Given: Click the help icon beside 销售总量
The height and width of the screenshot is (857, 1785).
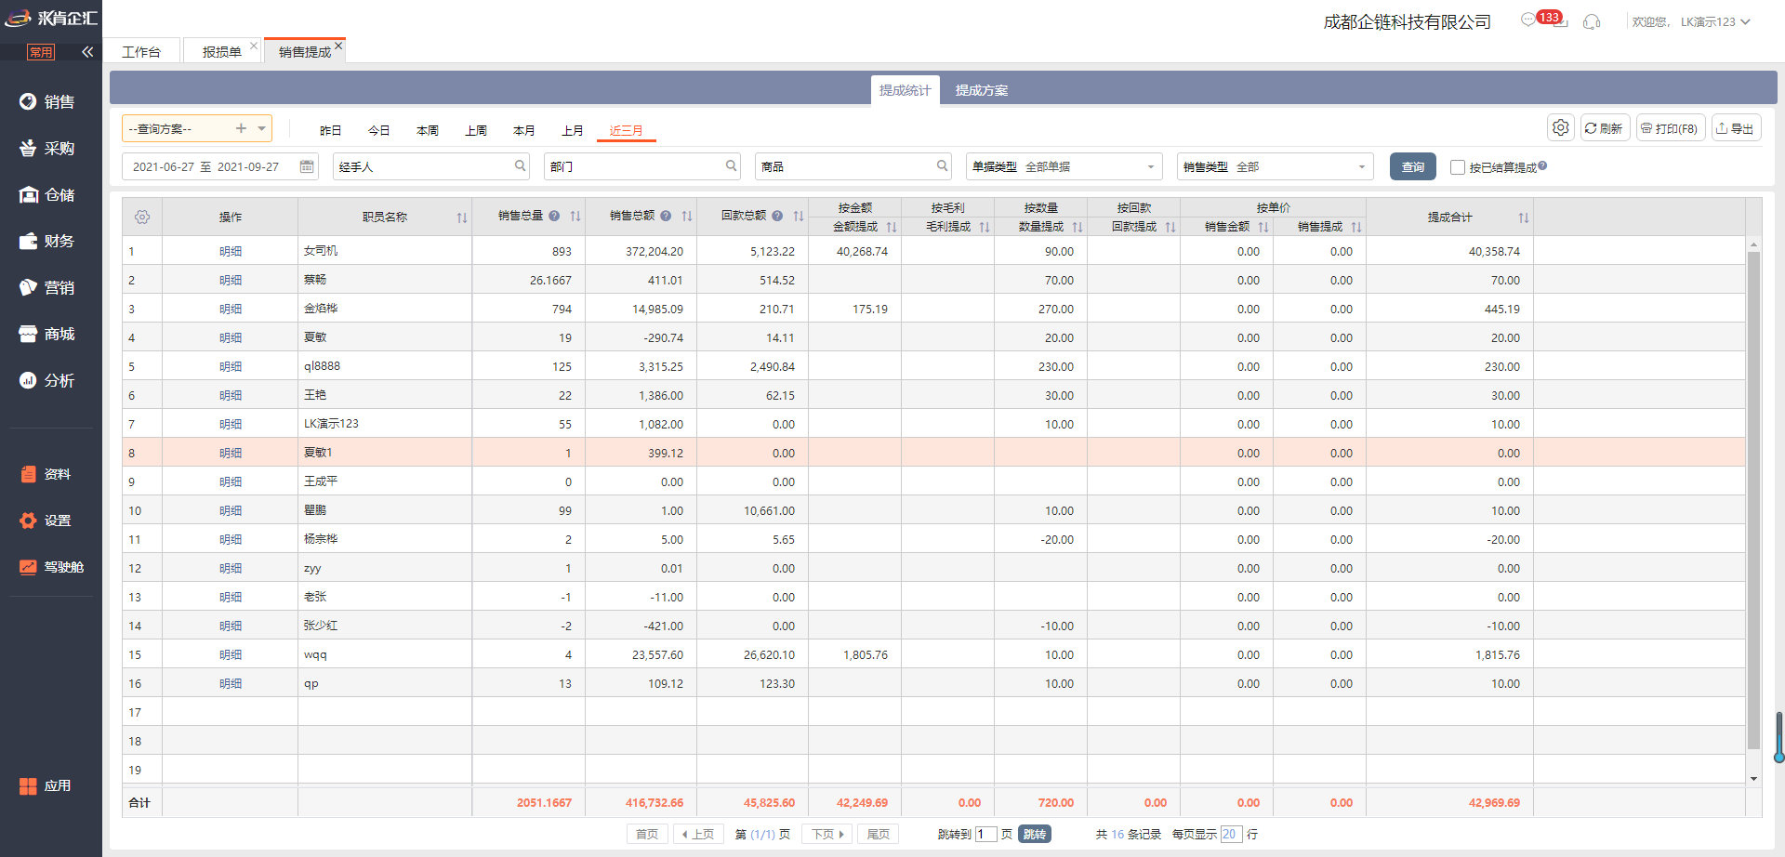Looking at the screenshot, I should click(x=554, y=217).
